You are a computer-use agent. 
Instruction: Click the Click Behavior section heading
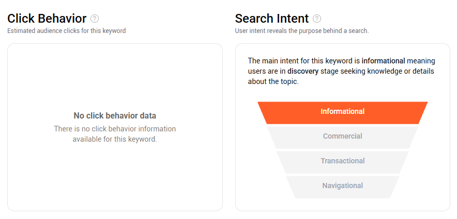pyautogui.click(x=47, y=19)
